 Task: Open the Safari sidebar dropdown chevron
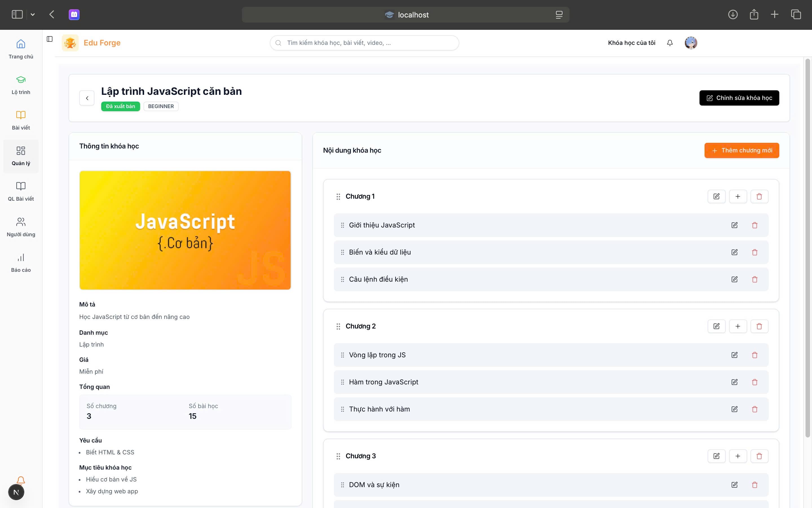(x=32, y=14)
